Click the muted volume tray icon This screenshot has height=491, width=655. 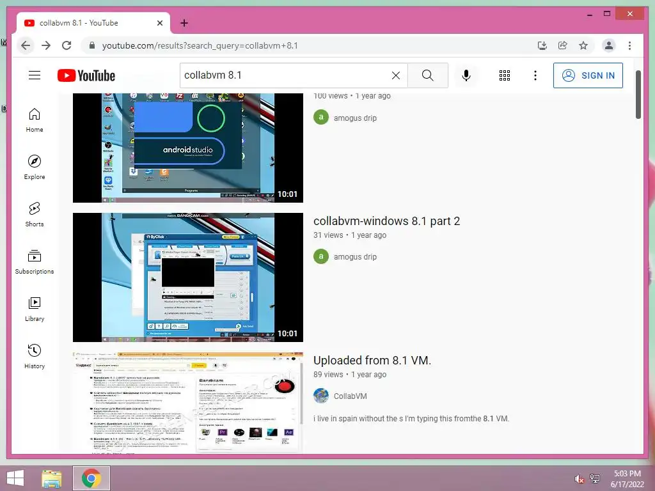click(x=579, y=479)
